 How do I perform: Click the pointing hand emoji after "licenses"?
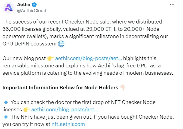[x=26, y=109]
